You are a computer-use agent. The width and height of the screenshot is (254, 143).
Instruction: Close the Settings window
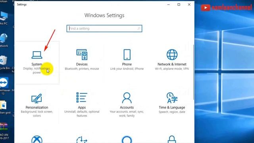(189, 4)
